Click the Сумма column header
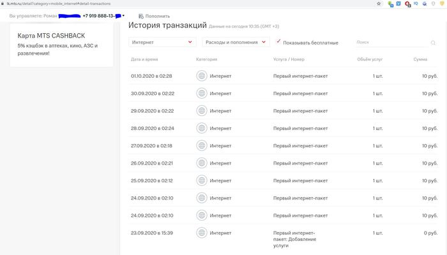This screenshot has width=447, height=255. [420, 59]
